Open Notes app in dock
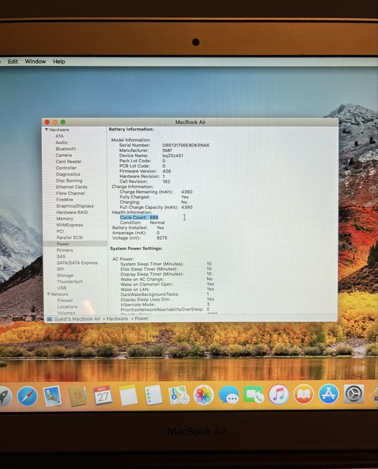The width and height of the screenshot is (378, 469). [128, 395]
